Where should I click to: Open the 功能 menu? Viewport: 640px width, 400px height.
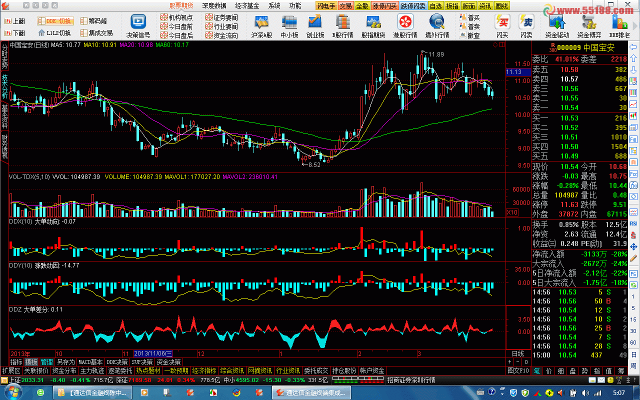[295, 6]
